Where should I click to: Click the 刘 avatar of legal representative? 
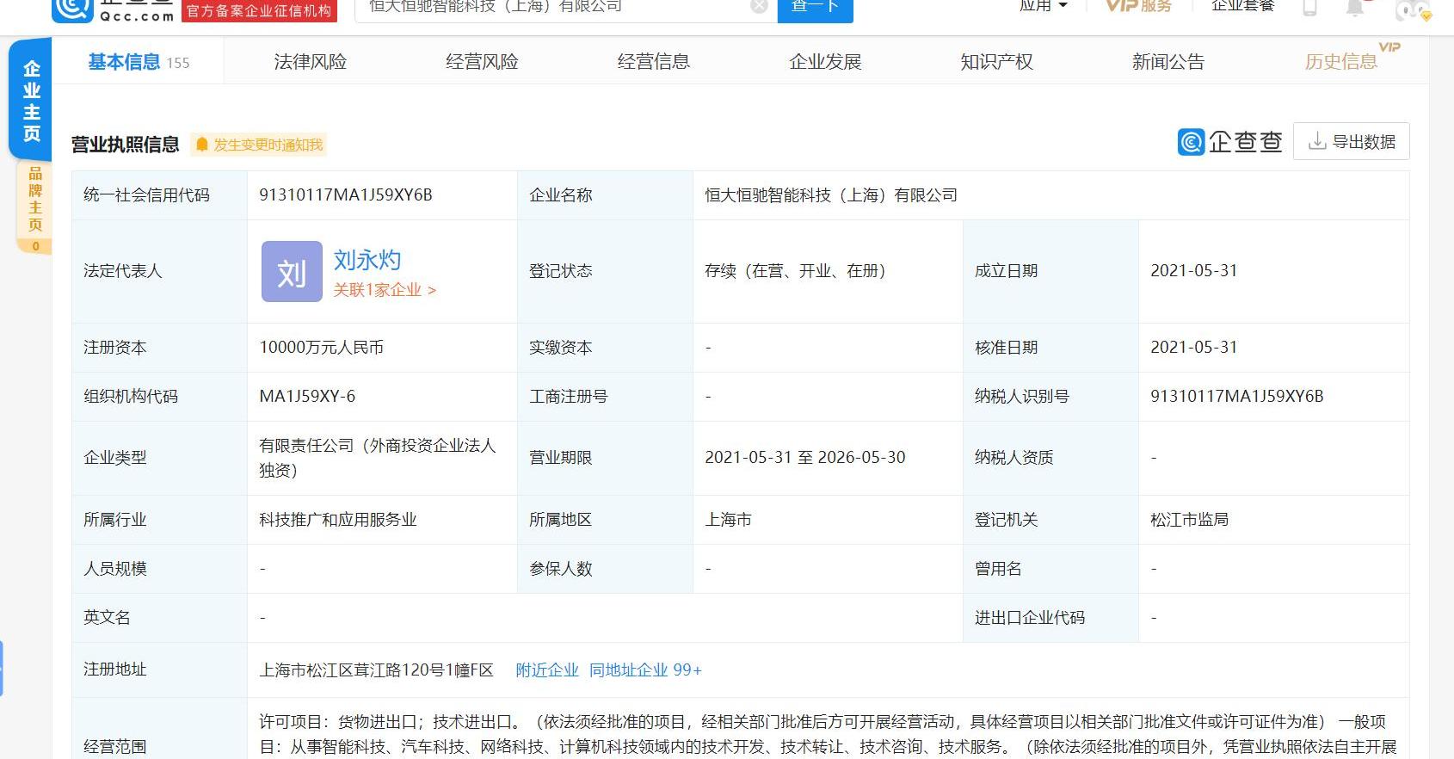point(292,272)
